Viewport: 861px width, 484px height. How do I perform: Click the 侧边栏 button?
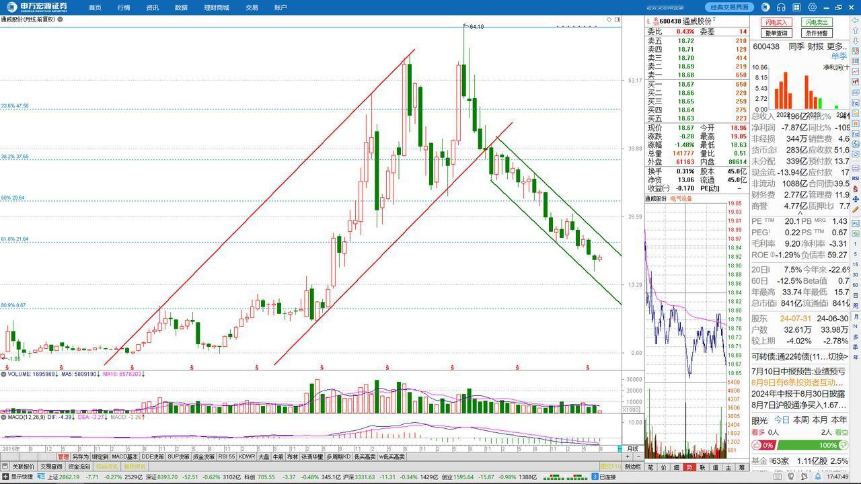tap(633, 467)
